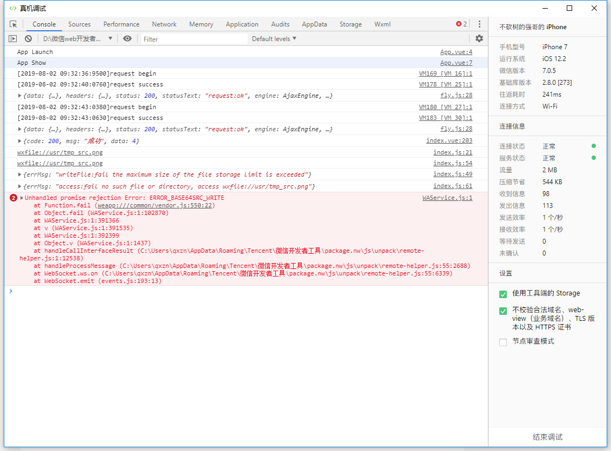The width and height of the screenshot is (611, 451).
Task: Enable 节点审查模式 checkbox
Action: click(503, 342)
